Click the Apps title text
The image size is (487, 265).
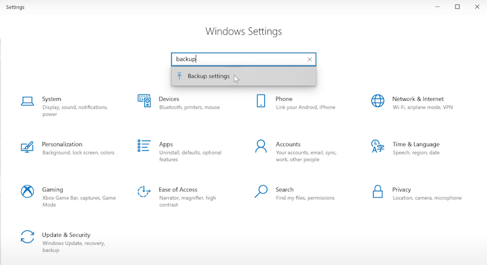(x=166, y=145)
